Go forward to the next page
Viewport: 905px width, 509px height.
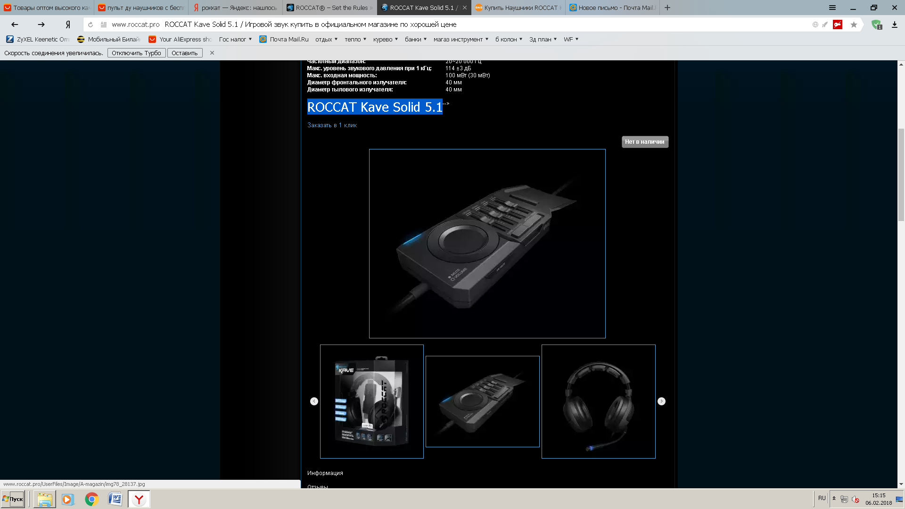[41, 25]
